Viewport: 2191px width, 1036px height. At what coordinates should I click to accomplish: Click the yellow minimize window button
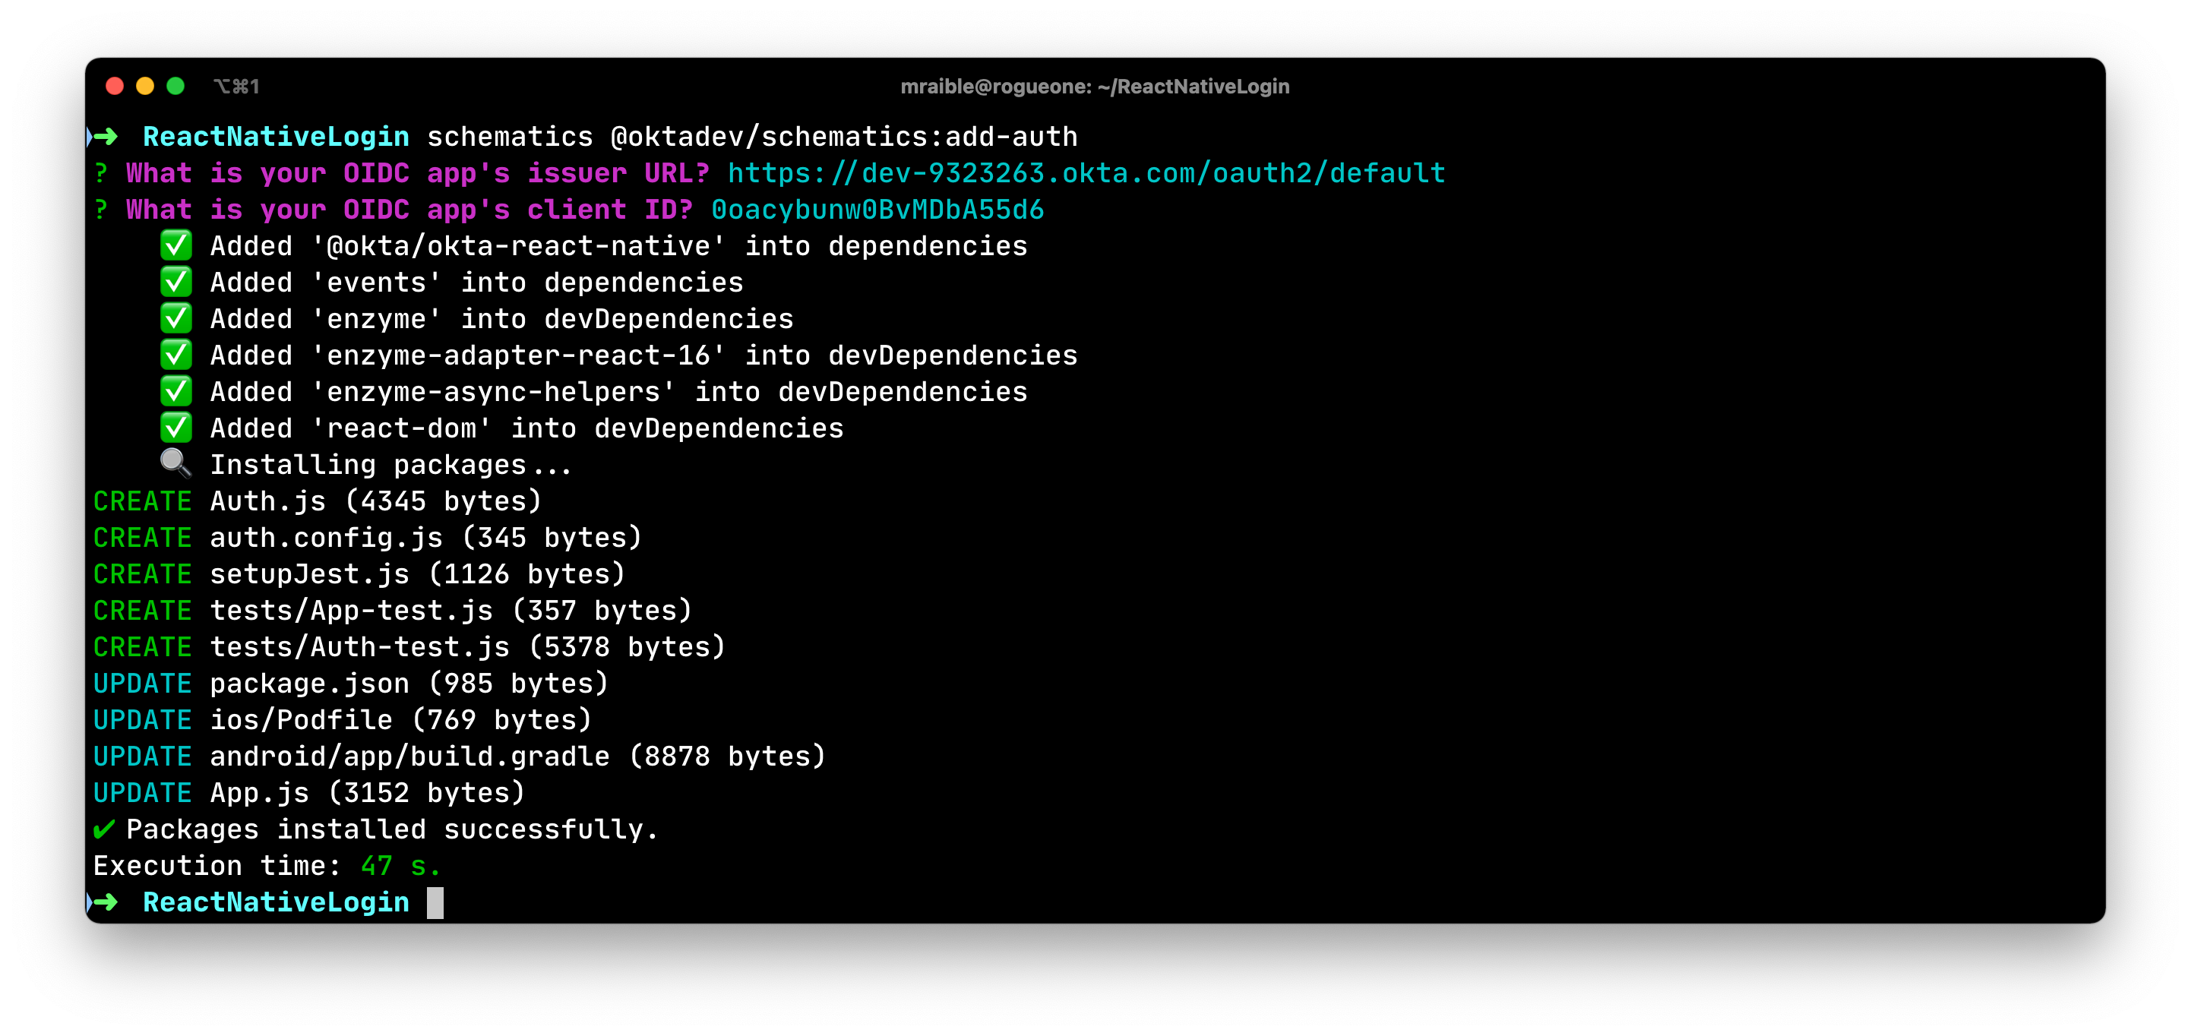pyautogui.click(x=145, y=87)
